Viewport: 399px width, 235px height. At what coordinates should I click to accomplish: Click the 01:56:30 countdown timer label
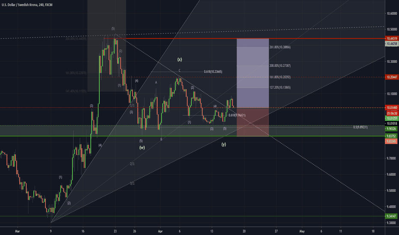[392, 113]
